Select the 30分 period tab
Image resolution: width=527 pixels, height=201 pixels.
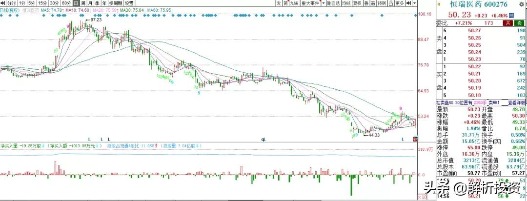54,3
